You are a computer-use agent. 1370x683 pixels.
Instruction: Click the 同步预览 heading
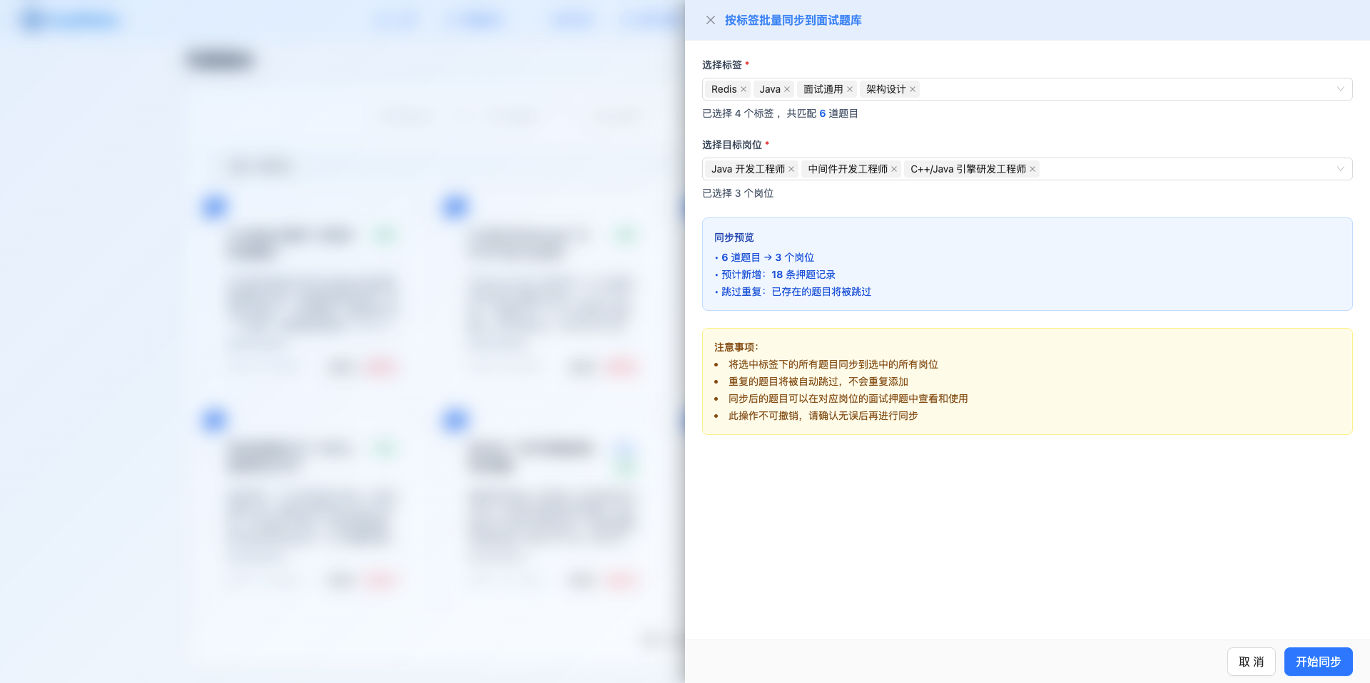coord(734,237)
